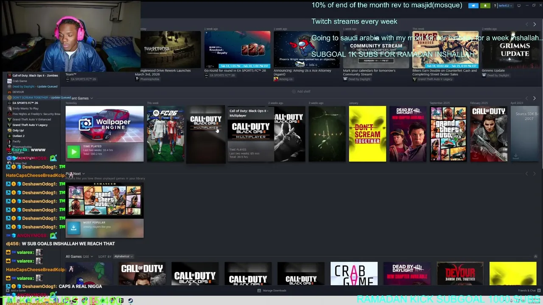Select Call of Duty: Black Ops II - Zombies
543x305 pixels.
[33, 75]
